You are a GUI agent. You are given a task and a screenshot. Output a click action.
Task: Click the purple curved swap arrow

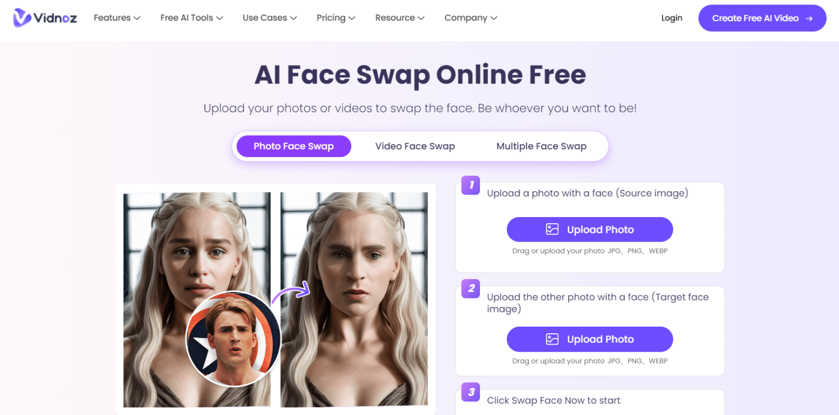pos(291,292)
